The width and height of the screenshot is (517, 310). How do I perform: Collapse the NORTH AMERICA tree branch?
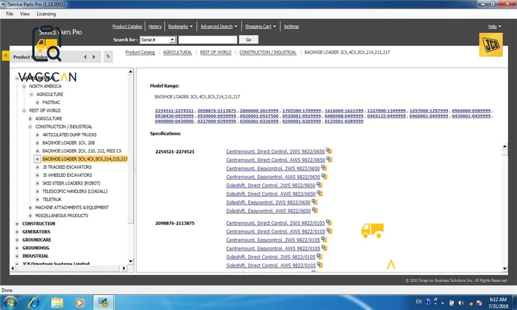(24, 87)
